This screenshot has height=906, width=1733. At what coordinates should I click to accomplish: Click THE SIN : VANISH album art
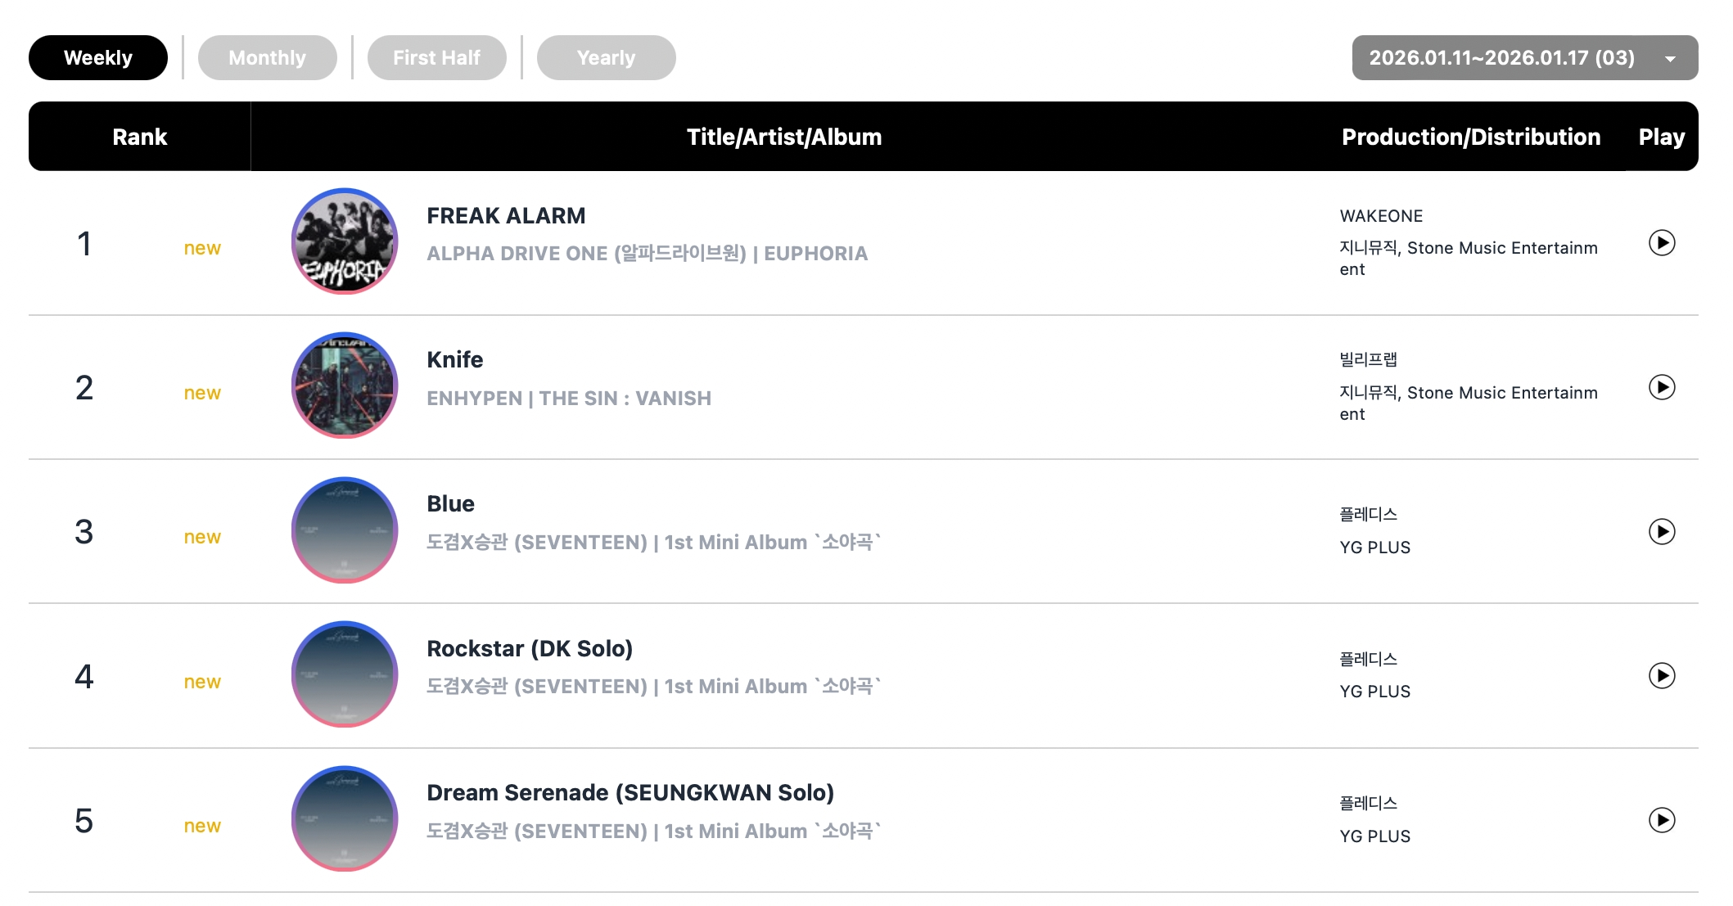(345, 385)
